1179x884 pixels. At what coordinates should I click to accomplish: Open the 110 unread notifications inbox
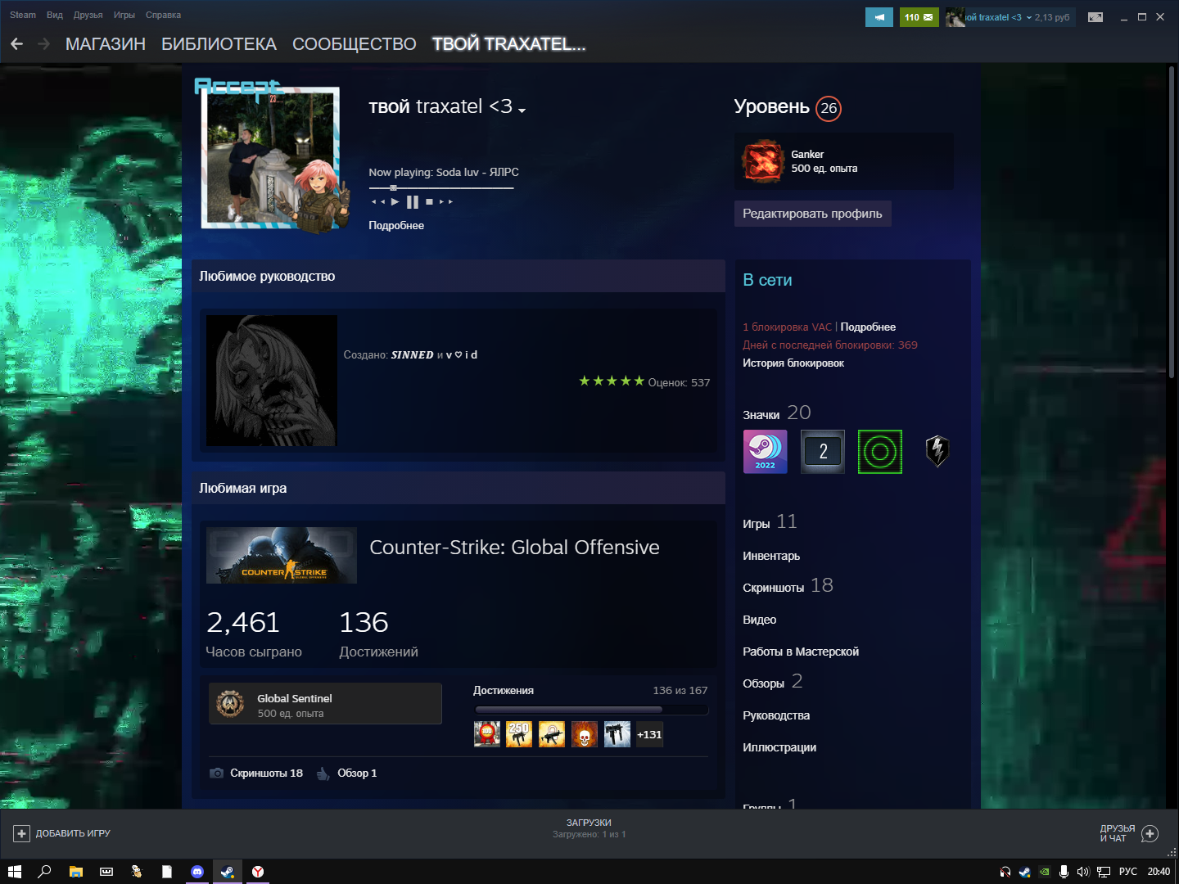click(x=919, y=17)
